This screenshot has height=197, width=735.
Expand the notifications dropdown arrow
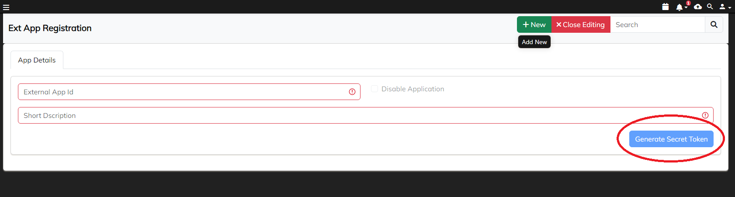(x=686, y=8)
